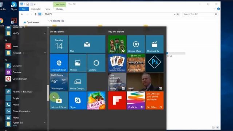Open the Get Office tile
Screen dimensions: 233x131
[154, 100]
